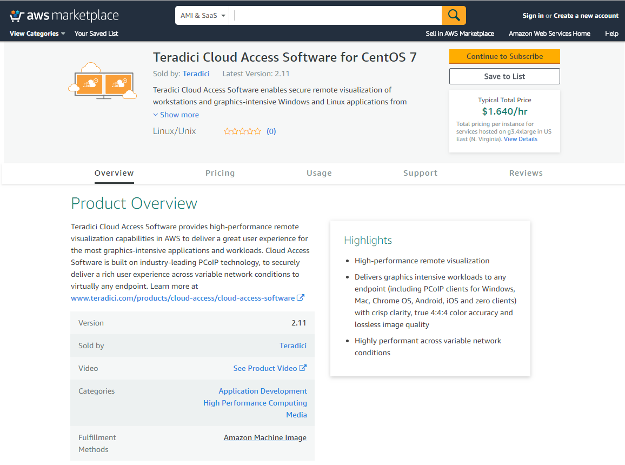Open the Teradici seller page
Screen dimensions: 625x465
click(196, 74)
